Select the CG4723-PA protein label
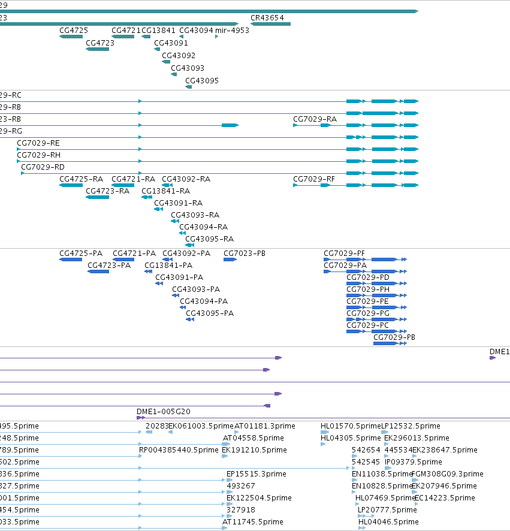Viewport: 510px width, 531px height. coord(109,265)
